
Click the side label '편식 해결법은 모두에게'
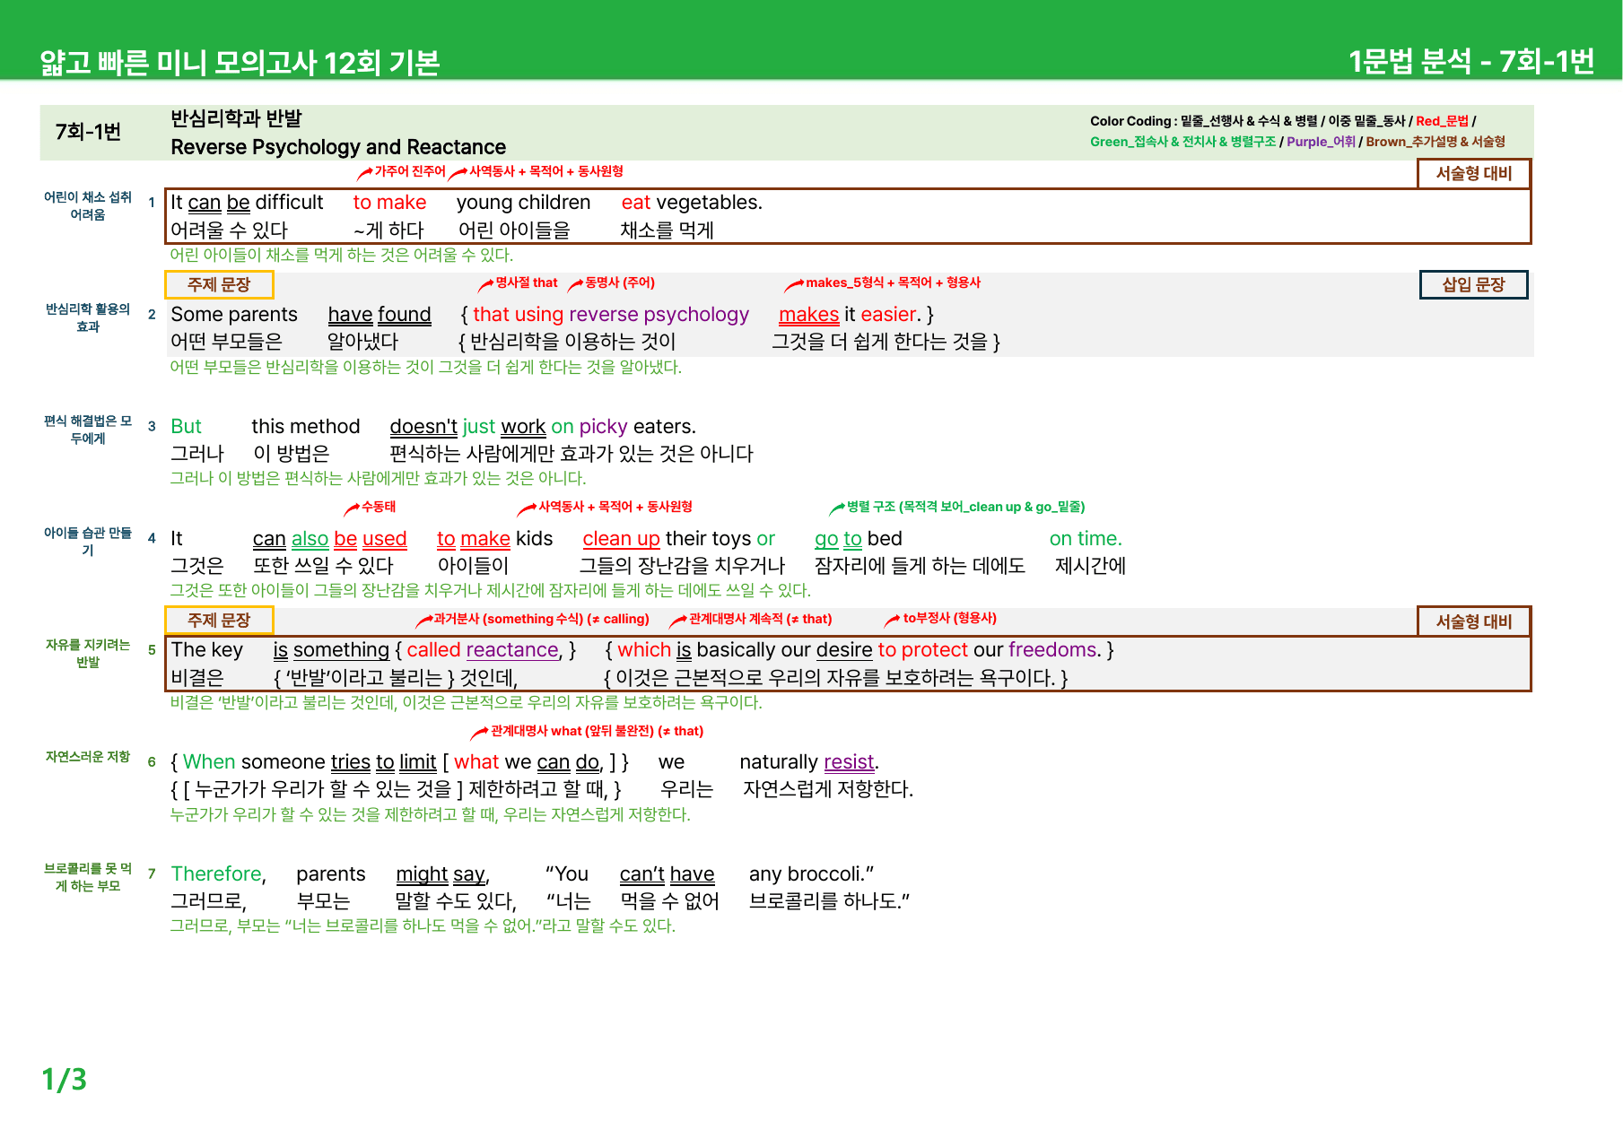pyautogui.click(x=88, y=430)
